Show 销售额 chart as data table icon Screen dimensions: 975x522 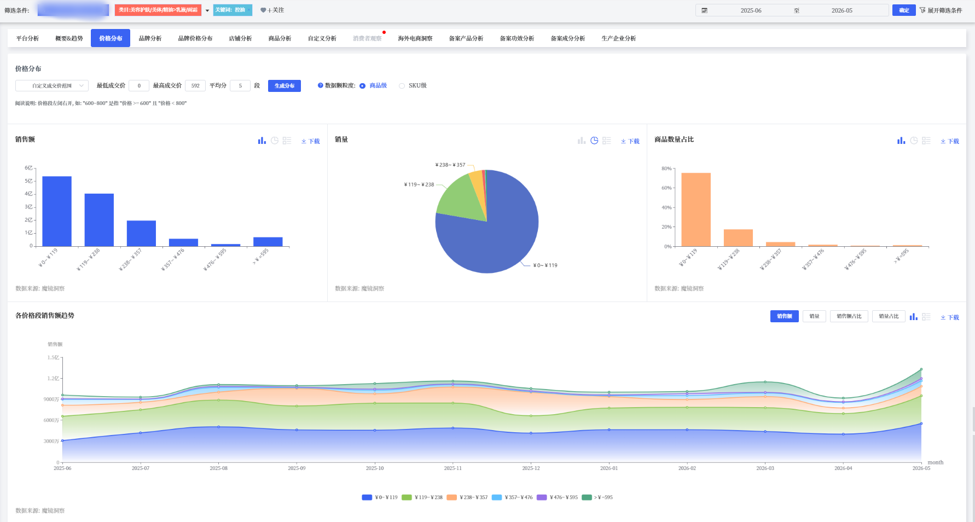[287, 141]
